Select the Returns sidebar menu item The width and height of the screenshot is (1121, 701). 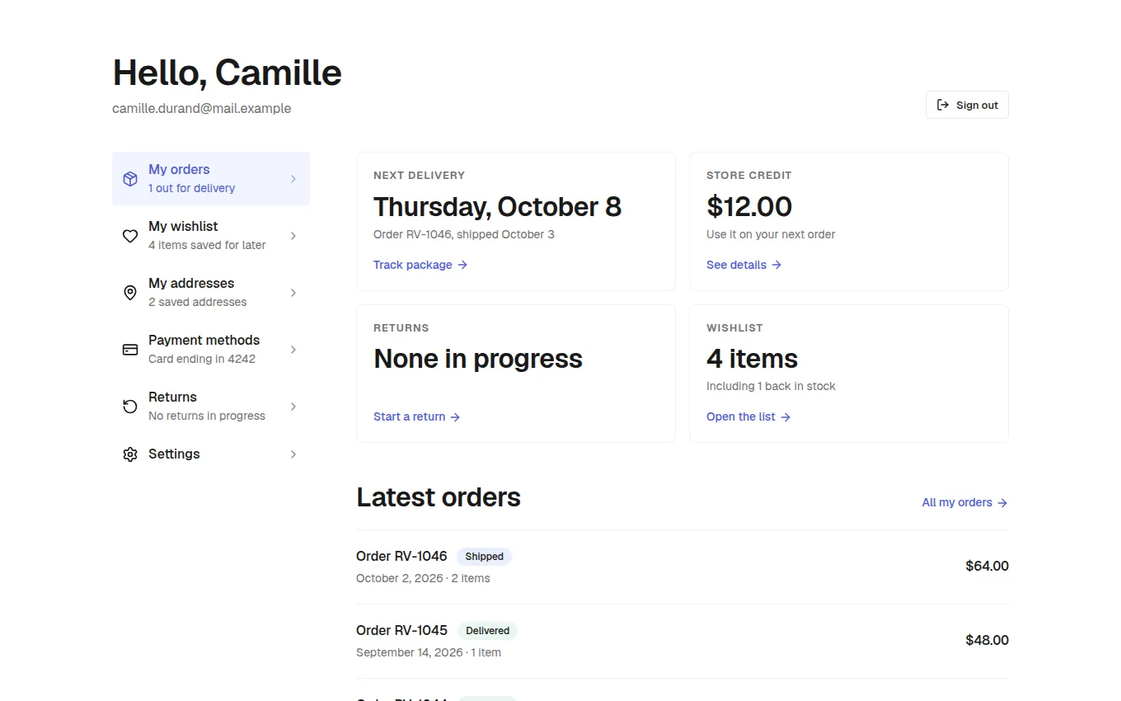click(211, 407)
